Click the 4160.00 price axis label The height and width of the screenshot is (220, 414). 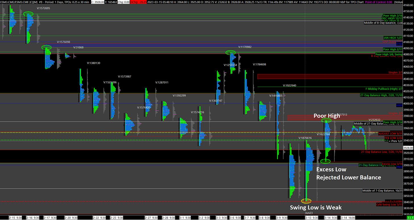(x=408, y=5)
